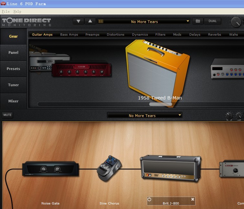
Task: Expand the lower No More Tears dropdown
Action: 180,115
